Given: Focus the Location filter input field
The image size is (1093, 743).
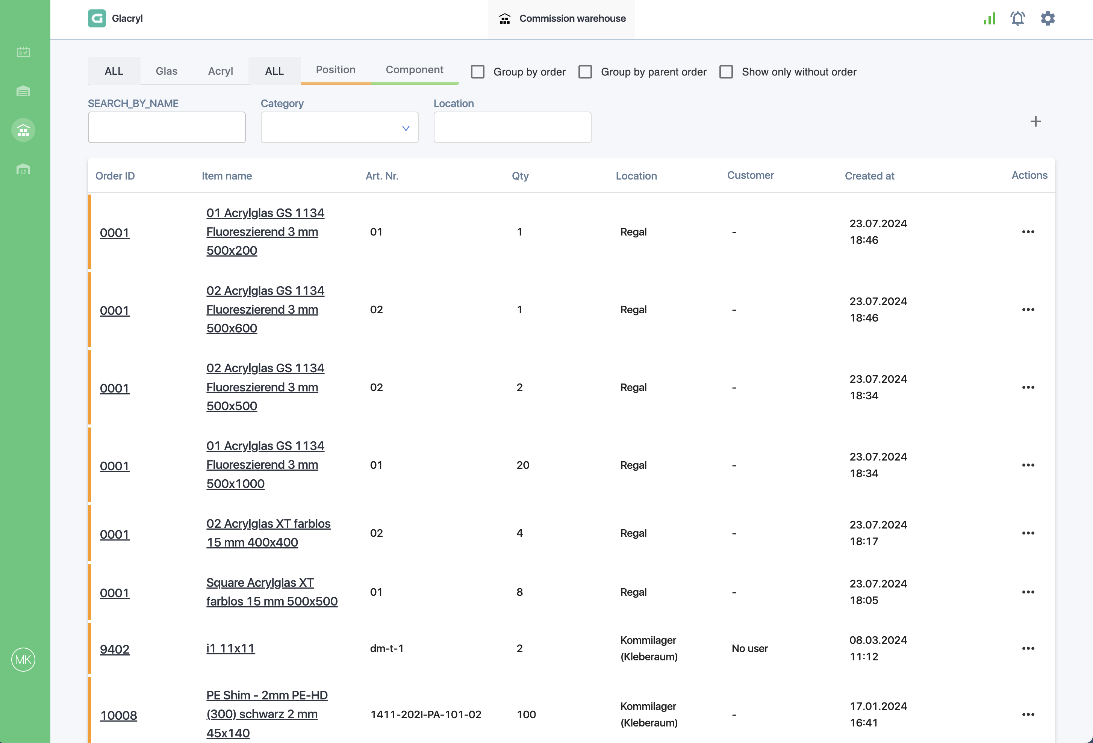Looking at the screenshot, I should [x=513, y=127].
